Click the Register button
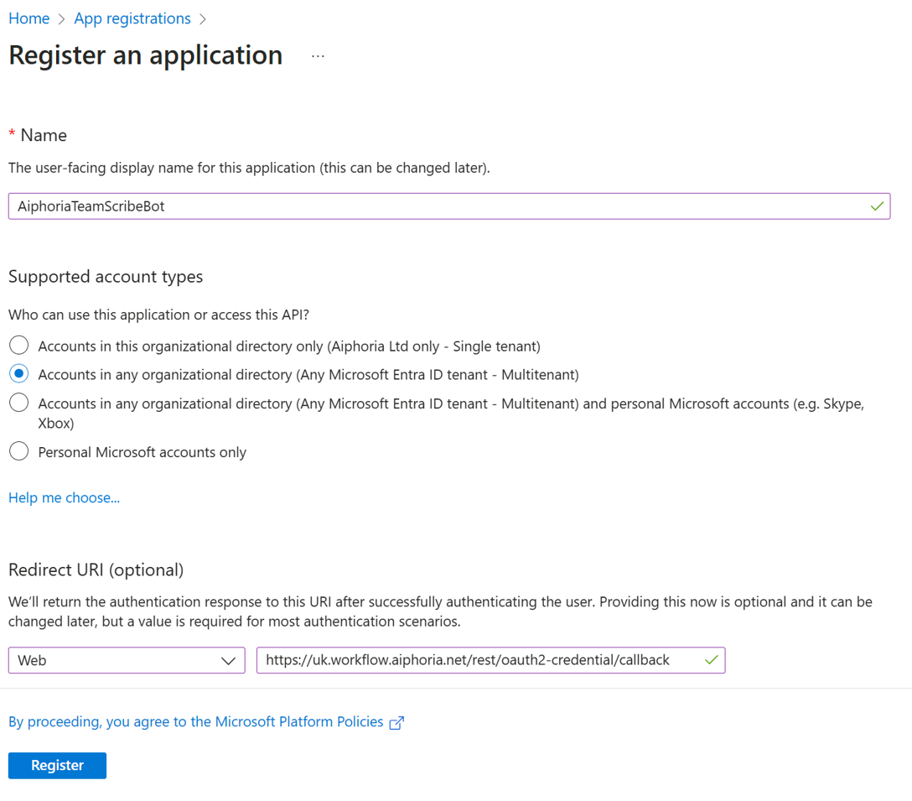This screenshot has height=801, width=912. [x=56, y=765]
